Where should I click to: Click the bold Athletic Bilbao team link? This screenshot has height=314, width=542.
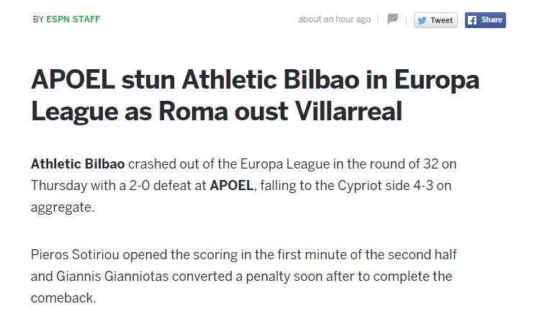click(x=78, y=163)
